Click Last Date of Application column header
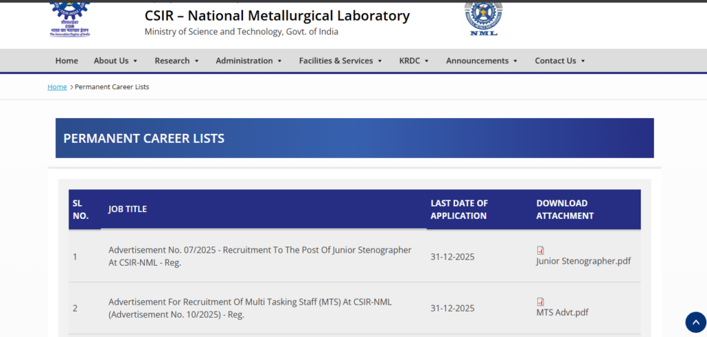 pyautogui.click(x=459, y=209)
